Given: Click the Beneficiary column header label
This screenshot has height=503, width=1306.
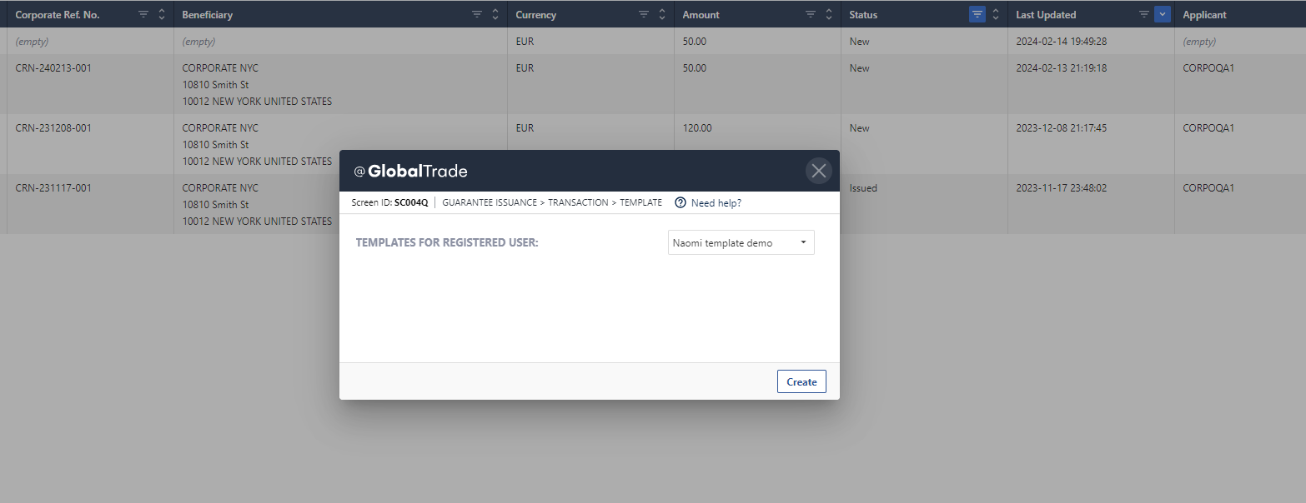Looking at the screenshot, I should (208, 14).
